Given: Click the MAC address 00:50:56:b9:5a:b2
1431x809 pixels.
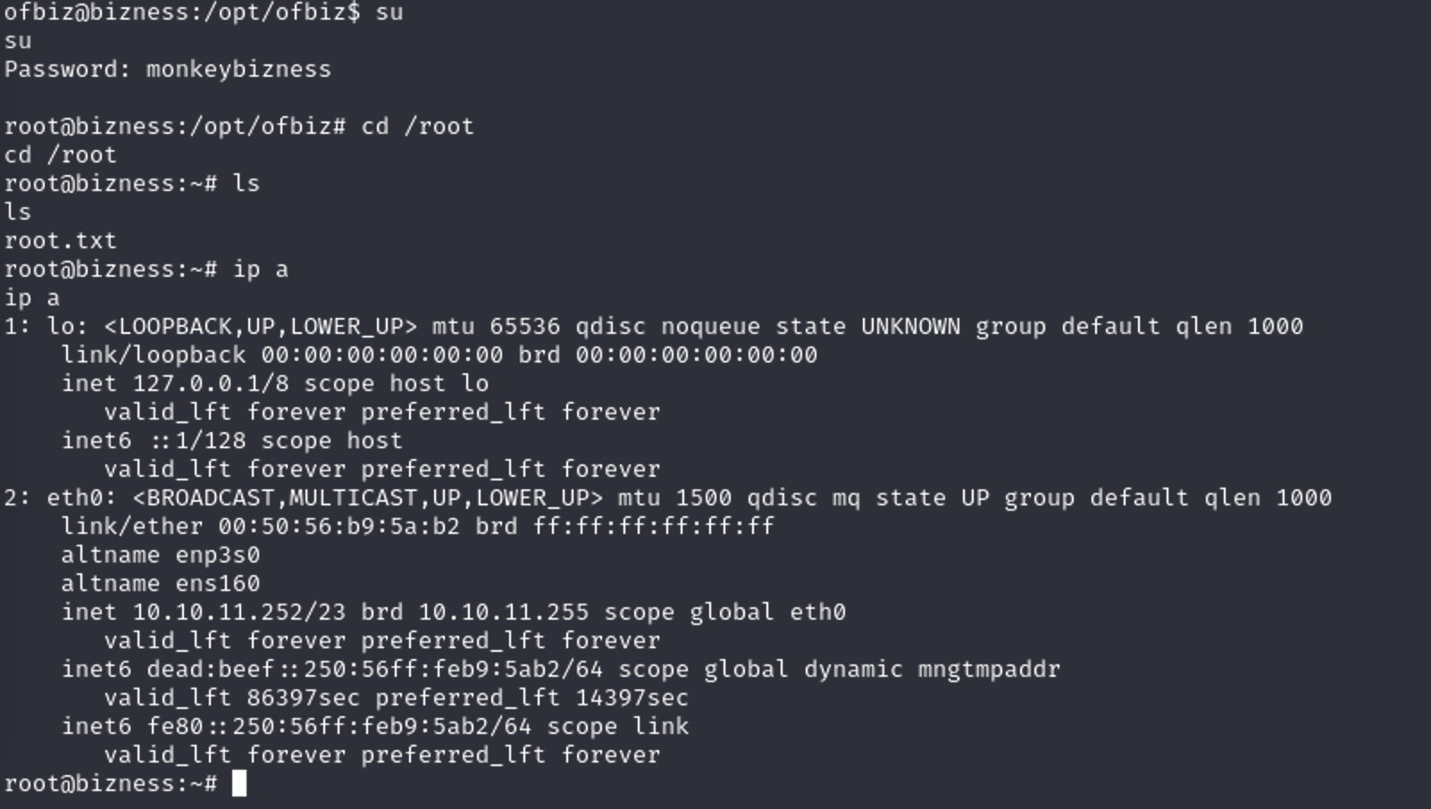Looking at the screenshot, I should [339, 527].
